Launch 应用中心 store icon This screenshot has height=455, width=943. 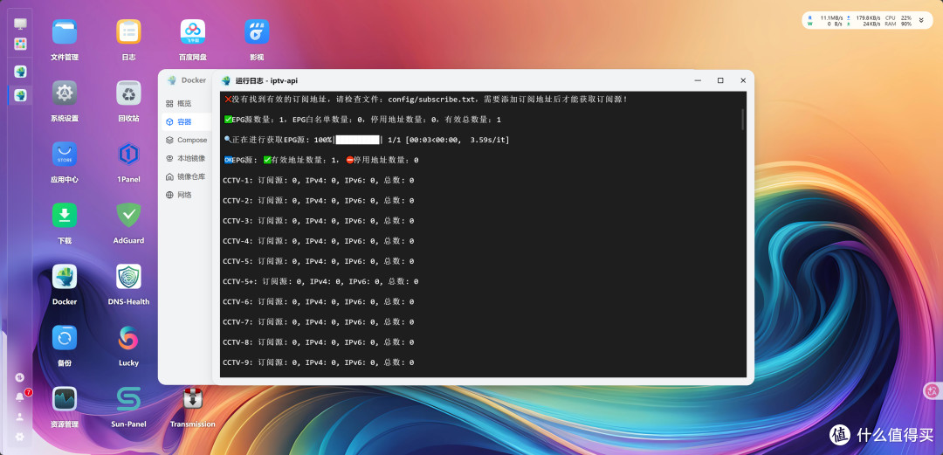click(65, 154)
